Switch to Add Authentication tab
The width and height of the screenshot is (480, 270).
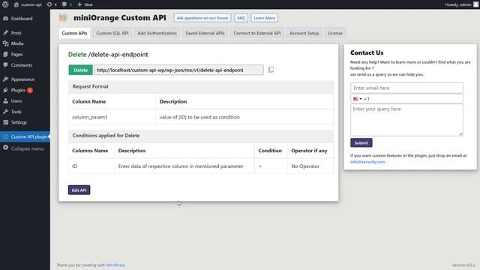point(157,33)
